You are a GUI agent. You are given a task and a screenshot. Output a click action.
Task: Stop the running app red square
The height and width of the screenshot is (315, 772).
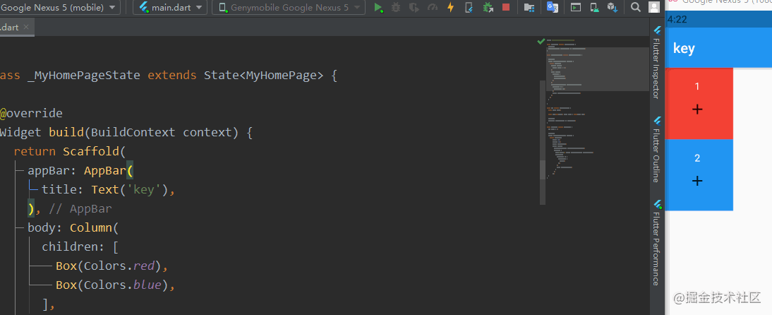pyautogui.click(x=506, y=7)
